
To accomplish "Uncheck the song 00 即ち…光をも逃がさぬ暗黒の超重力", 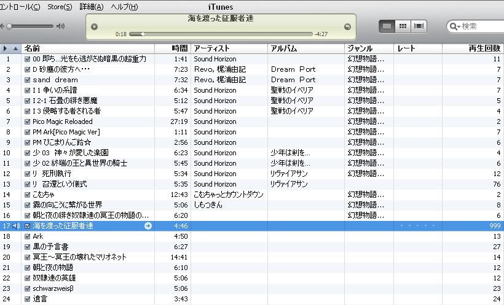I will (x=27, y=59).
